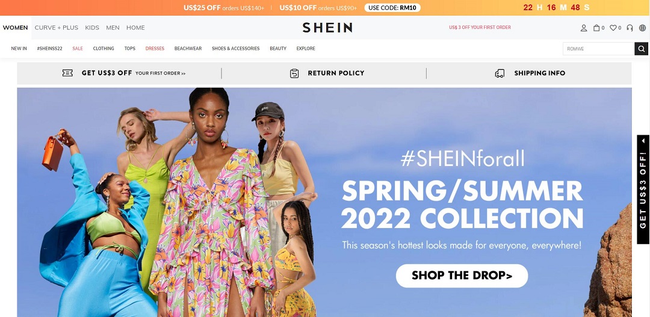
Task: Click the SHEIN logo
Action: tap(327, 28)
